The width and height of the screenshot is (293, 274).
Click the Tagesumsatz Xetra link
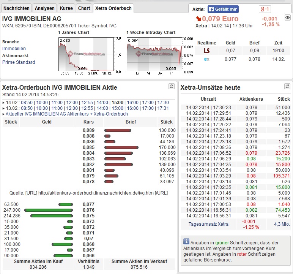click(208, 224)
